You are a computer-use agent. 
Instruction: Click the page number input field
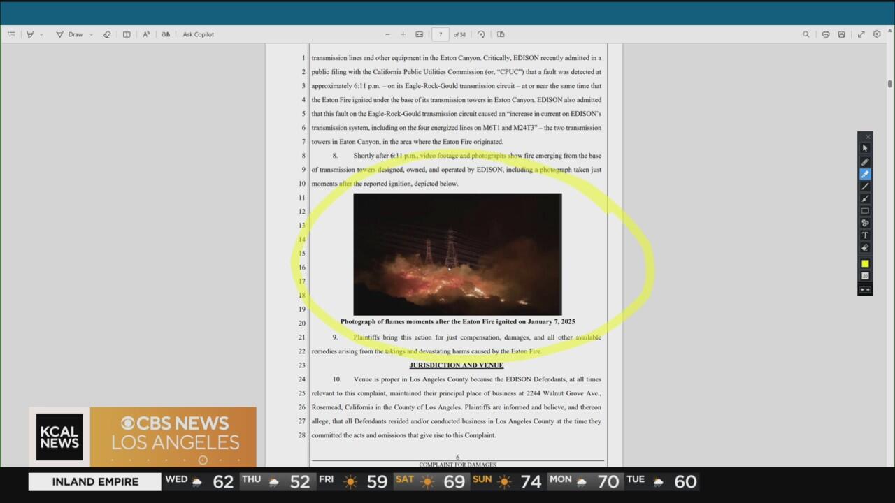coord(441,34)
